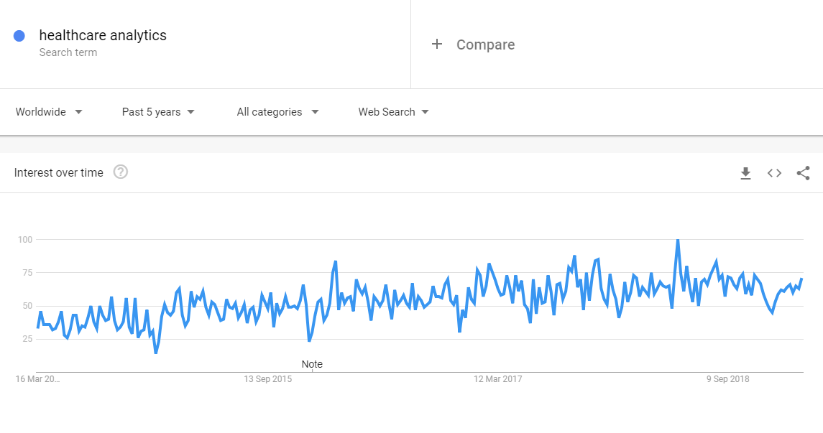This screenshot has width=823, height=433.
Task: Click the blue dot beside healthcare analytics
Action: click(19, 36)
